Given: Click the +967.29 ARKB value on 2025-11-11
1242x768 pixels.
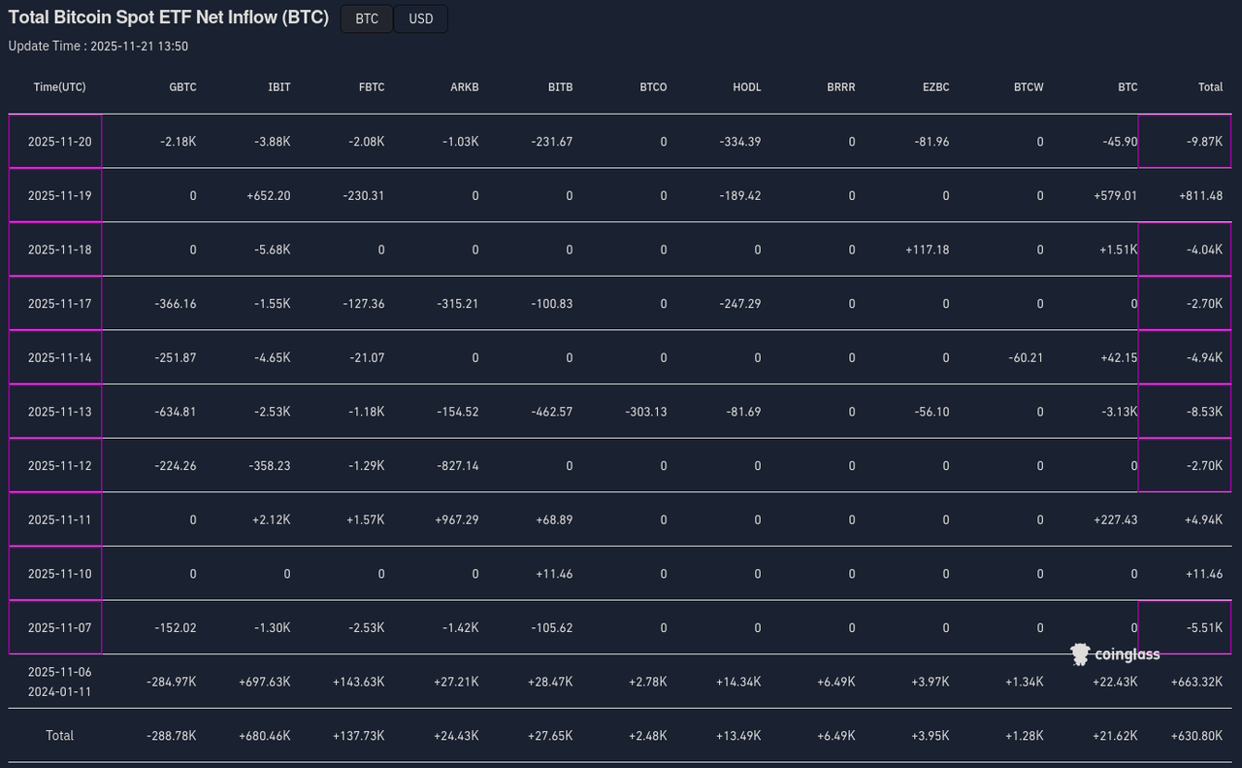Looking at the screenshot, I should tap(456, 520).
